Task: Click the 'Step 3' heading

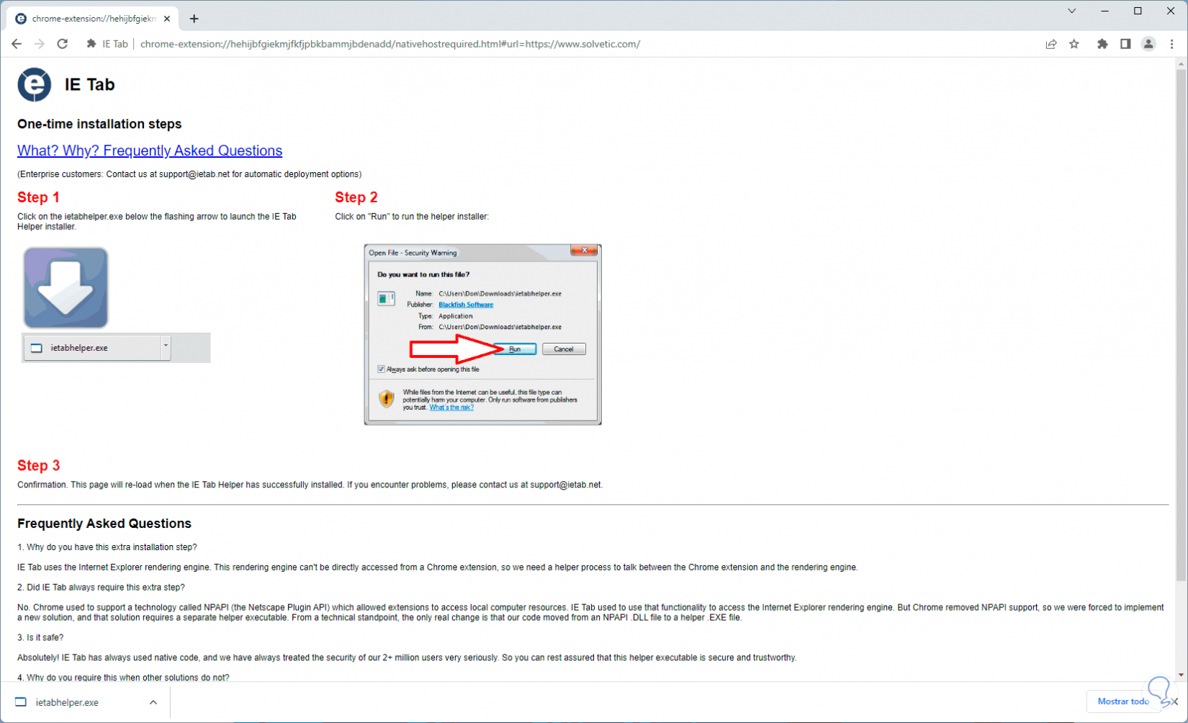Action: coord(39,465)
